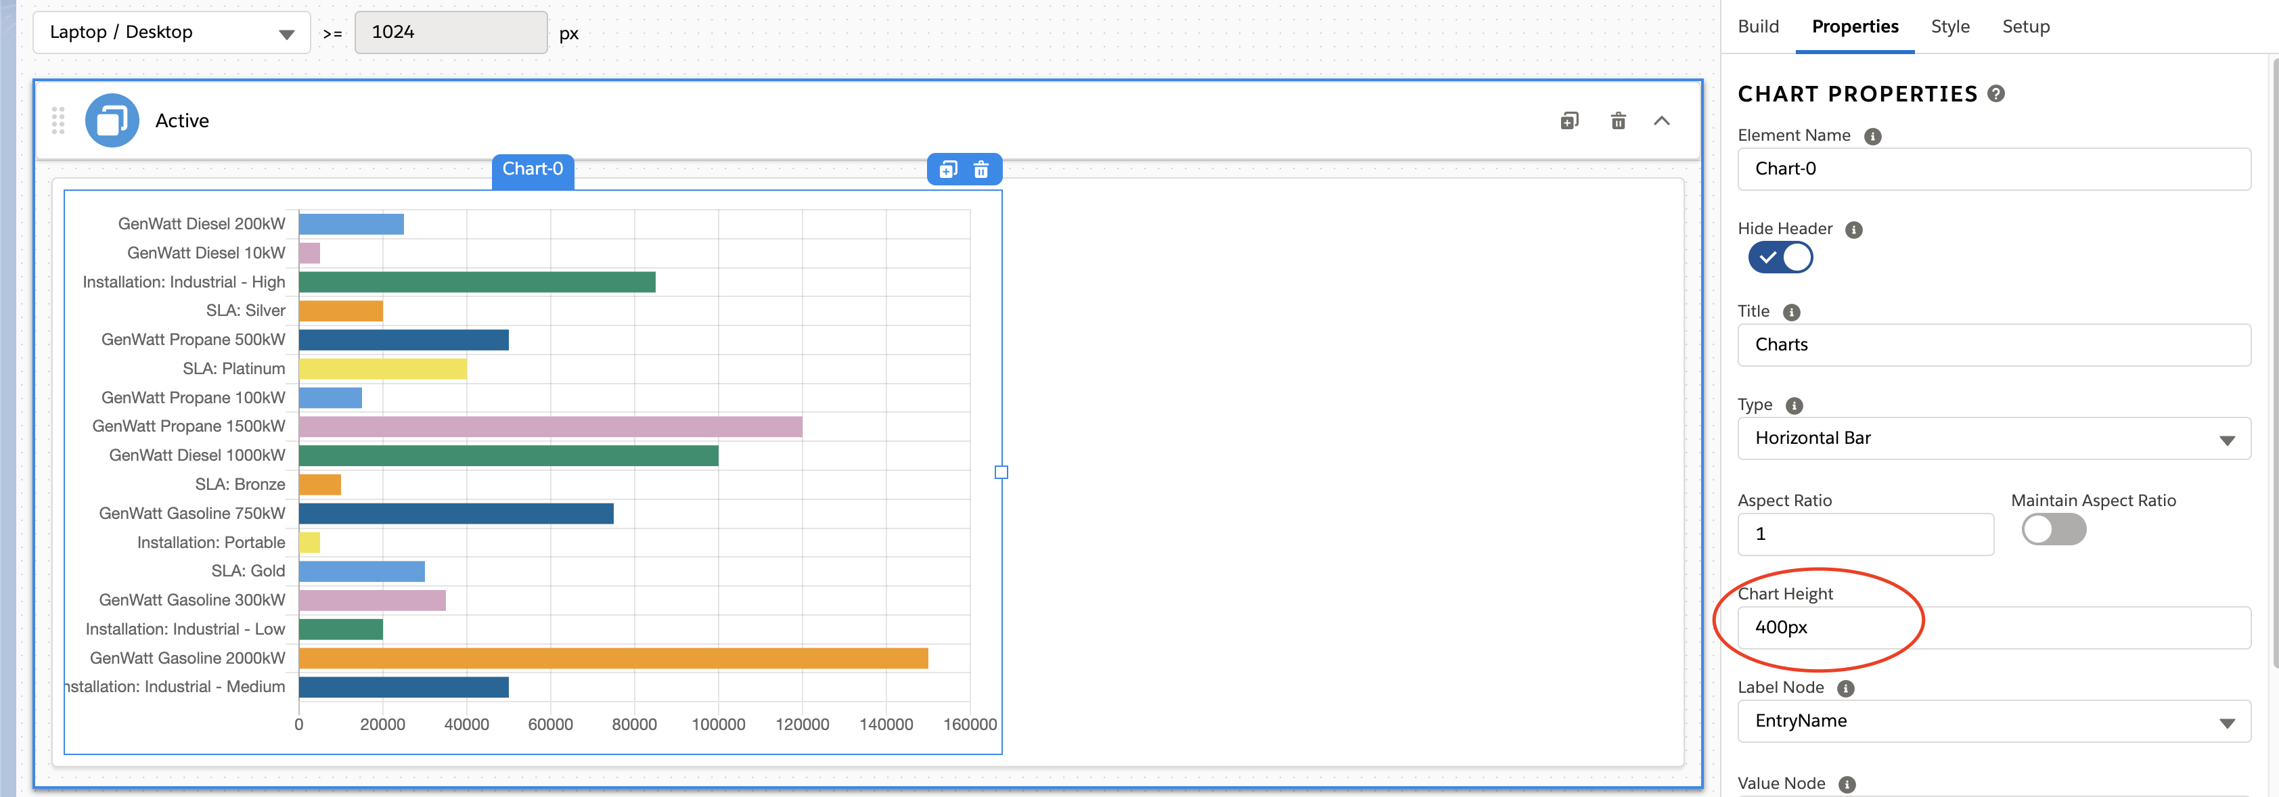2279x797 pixels.
Task: Click the Aspect Ratio input field
Action: click(1866, 534)
